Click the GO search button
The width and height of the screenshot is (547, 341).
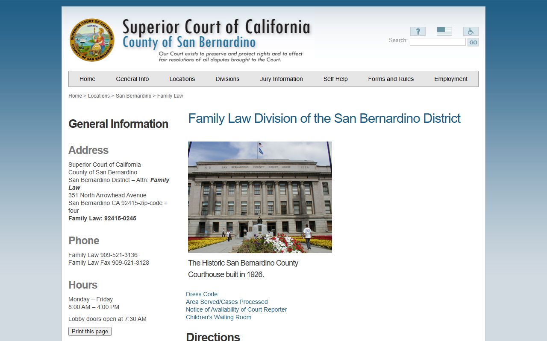[x=473, y=42]
